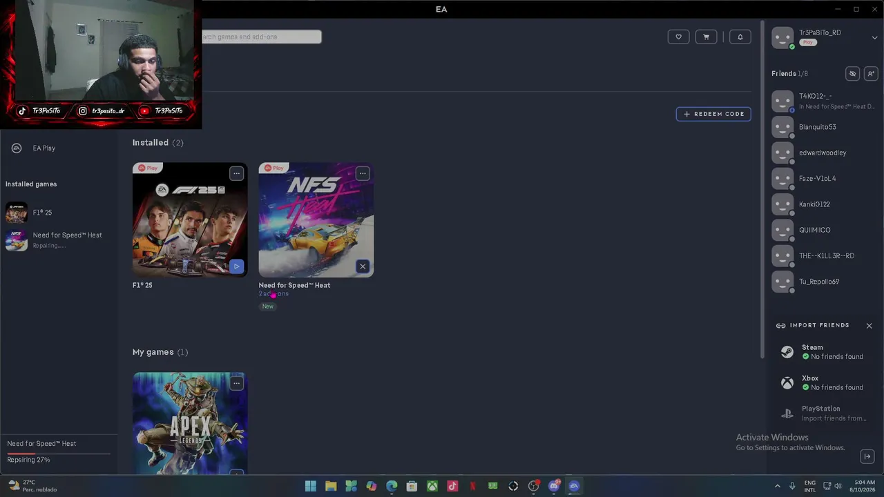The image size is (884, 497).
Task: Open friend T4KO12-_- profile
Action: point(823,101)
